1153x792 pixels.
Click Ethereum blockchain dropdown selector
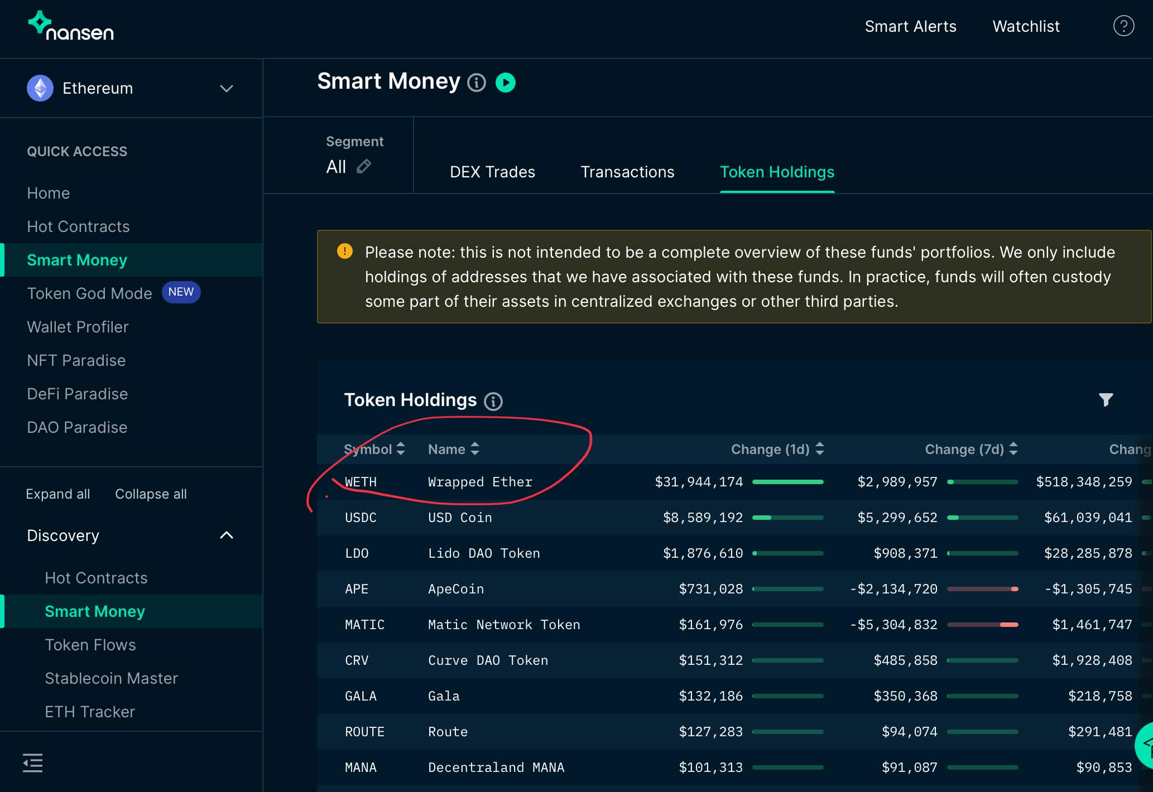click(x=132, y=88)
